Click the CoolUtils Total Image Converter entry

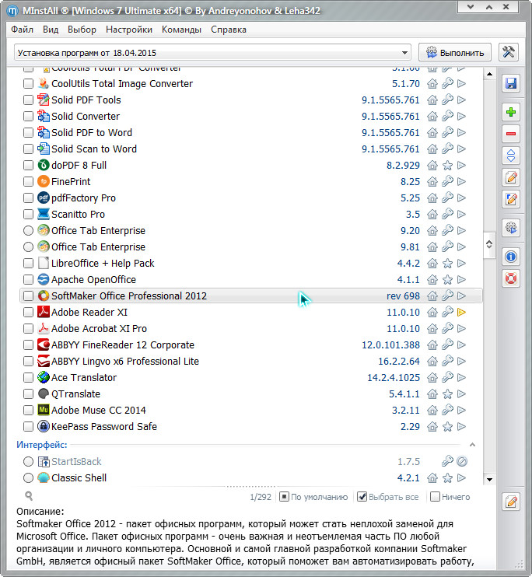pos(250,84)
